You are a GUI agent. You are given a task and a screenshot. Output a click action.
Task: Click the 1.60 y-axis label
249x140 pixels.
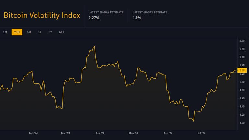(x=242, y=98)
